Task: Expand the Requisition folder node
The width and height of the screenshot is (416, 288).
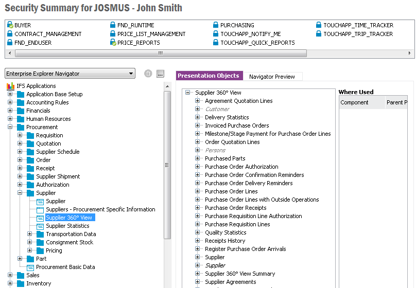Action: 20,135
